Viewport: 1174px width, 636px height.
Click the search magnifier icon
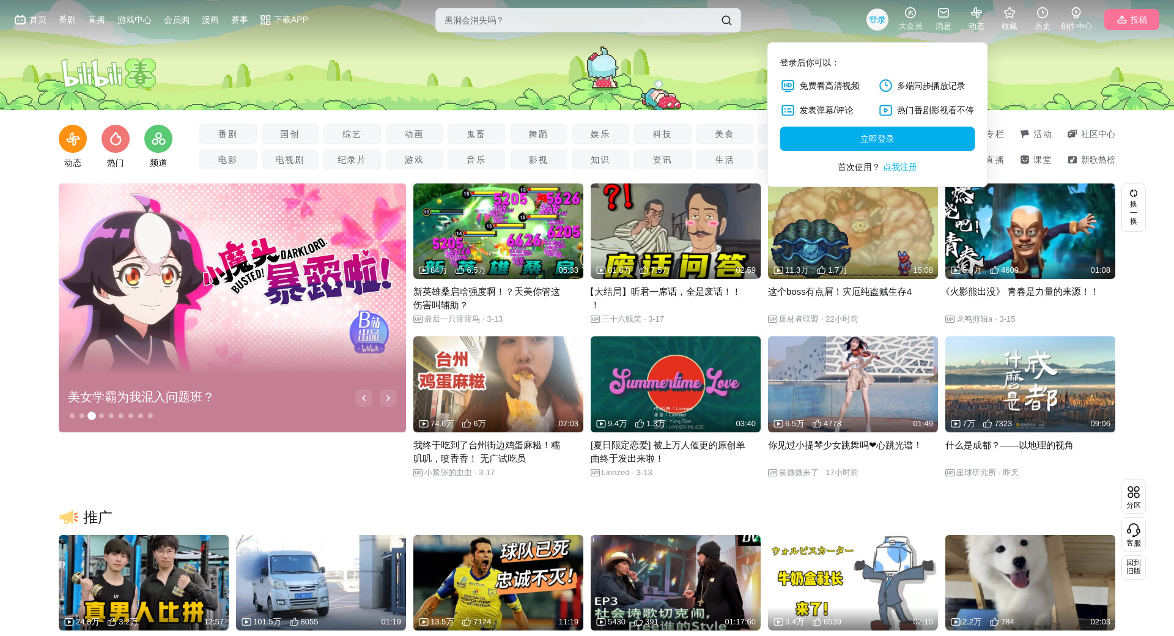pos(726,20)
